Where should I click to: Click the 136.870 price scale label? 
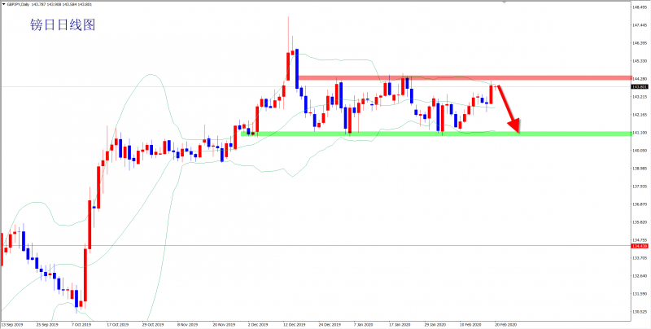pos(639,204)
